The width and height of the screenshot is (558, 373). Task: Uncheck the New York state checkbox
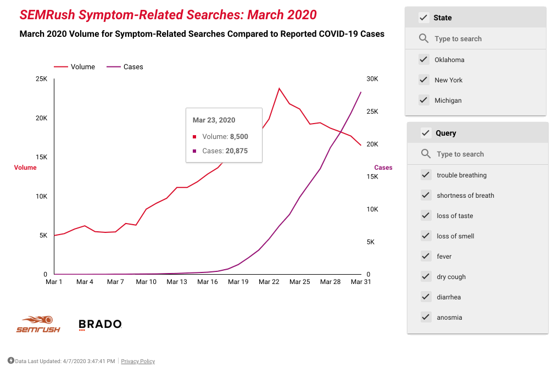coord(423,80)
